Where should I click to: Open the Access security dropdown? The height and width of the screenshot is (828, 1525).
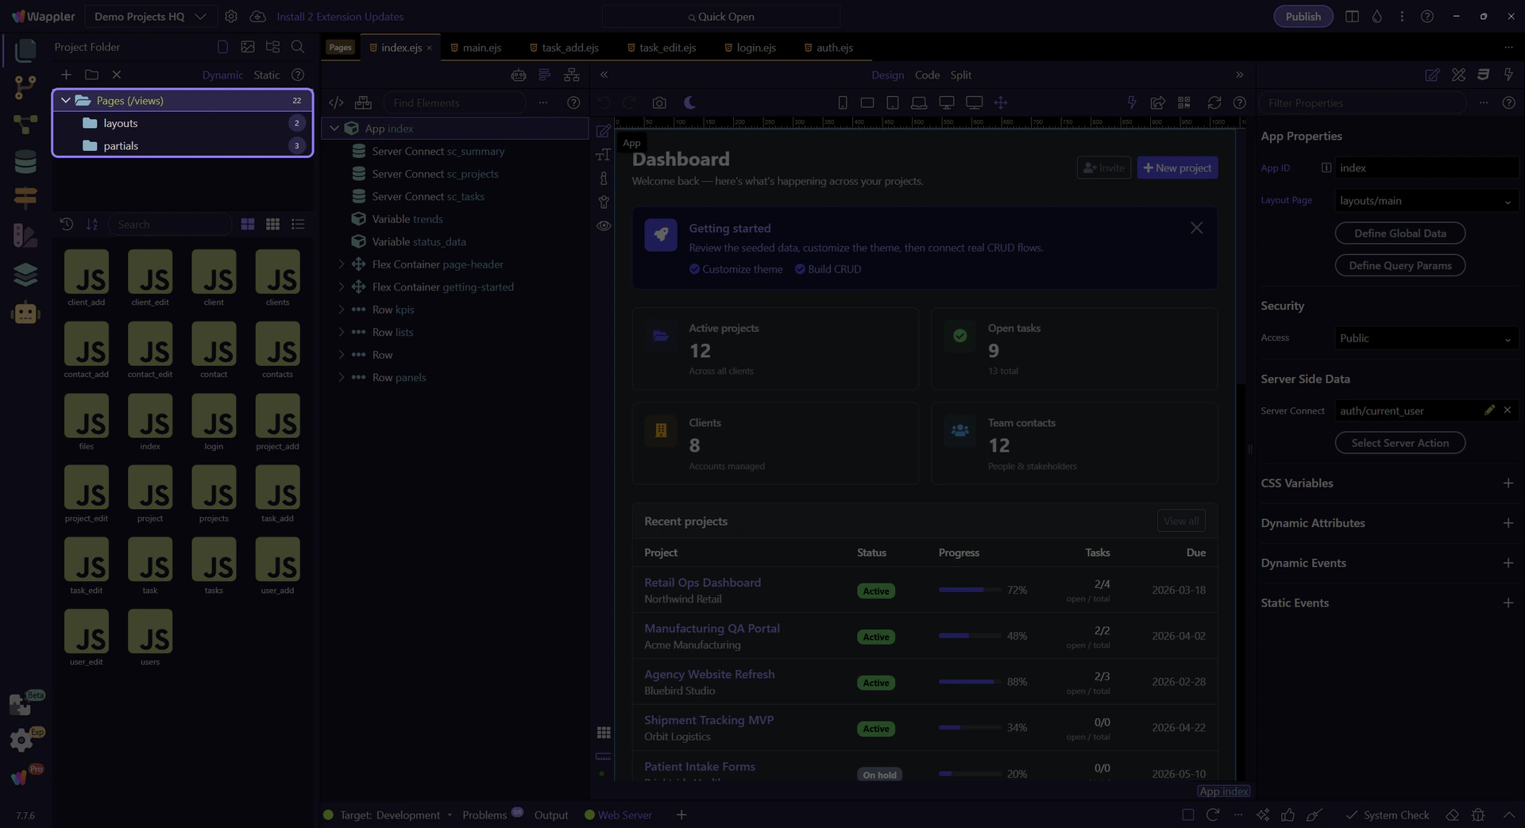point(1426,338)
